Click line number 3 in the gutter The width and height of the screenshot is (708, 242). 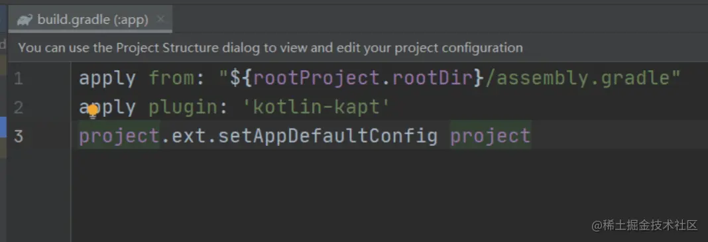click(x=18, y=136)
